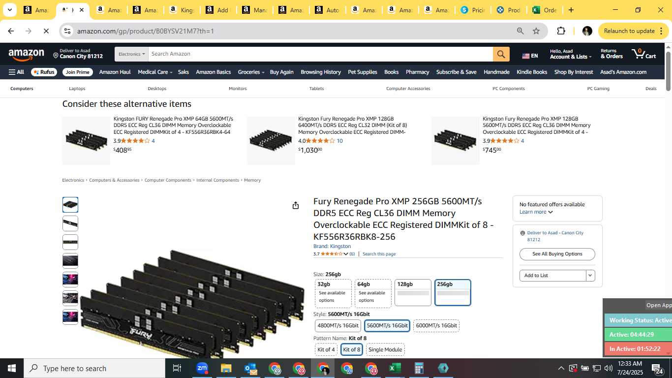Screen dimensions: 672x378
Task: Select the Kit of 4 pattern
Action: click(x=326, y=349)
